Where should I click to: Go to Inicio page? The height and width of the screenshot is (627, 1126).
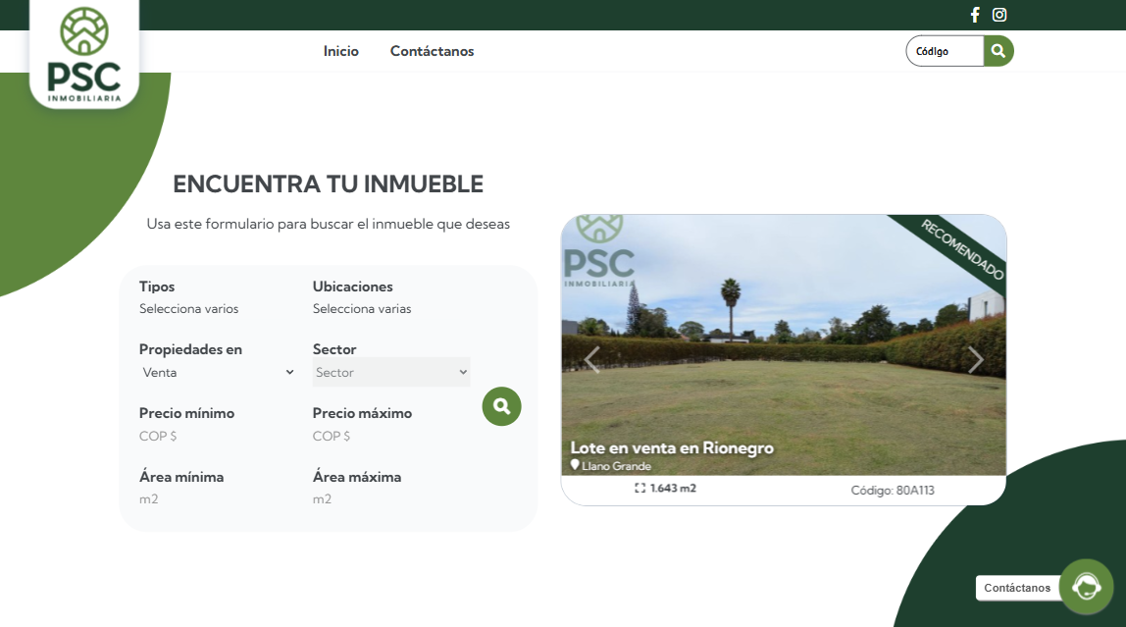[x=340, y=51]
